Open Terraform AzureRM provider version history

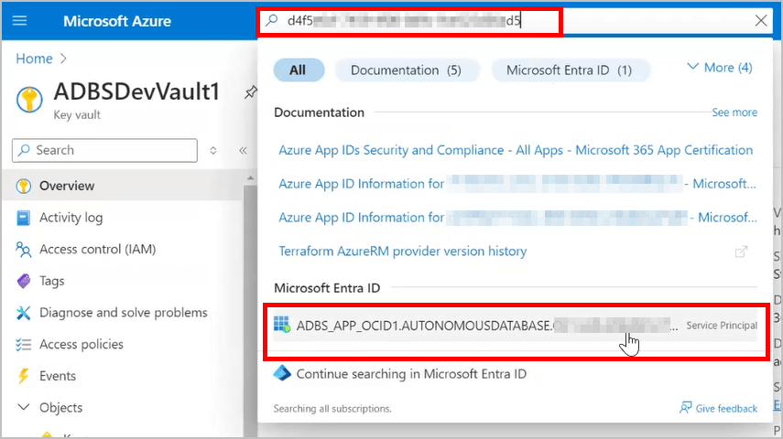403,251
